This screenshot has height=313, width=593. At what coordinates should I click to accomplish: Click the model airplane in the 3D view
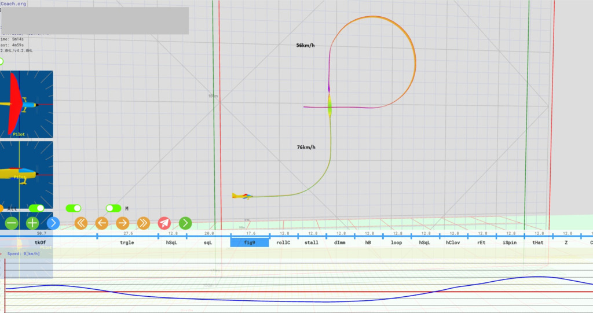[x=242, y=196]
